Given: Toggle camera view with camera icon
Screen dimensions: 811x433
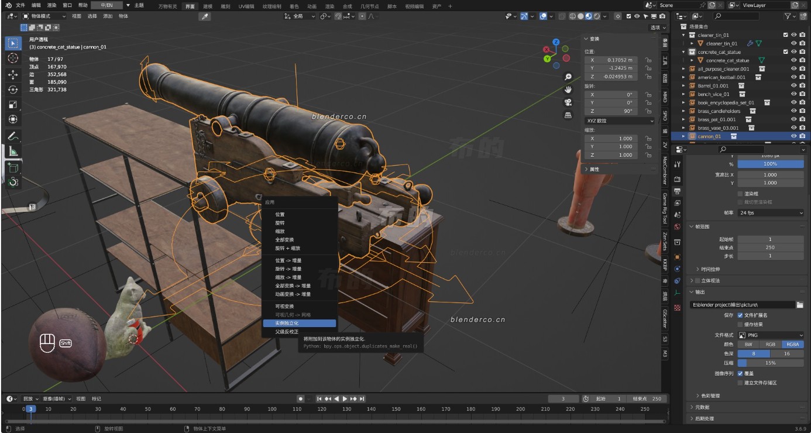Looking at the screenshot, I should [568, 102].
